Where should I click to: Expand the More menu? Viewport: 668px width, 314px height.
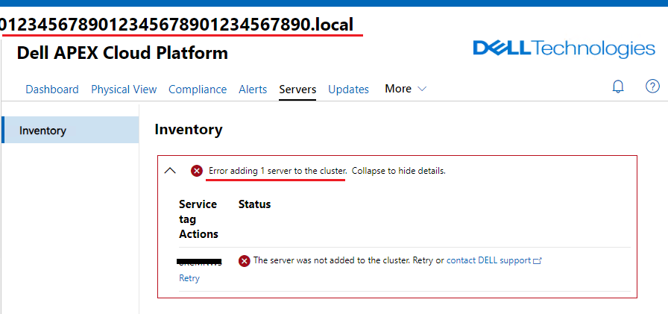pos(406,89)
